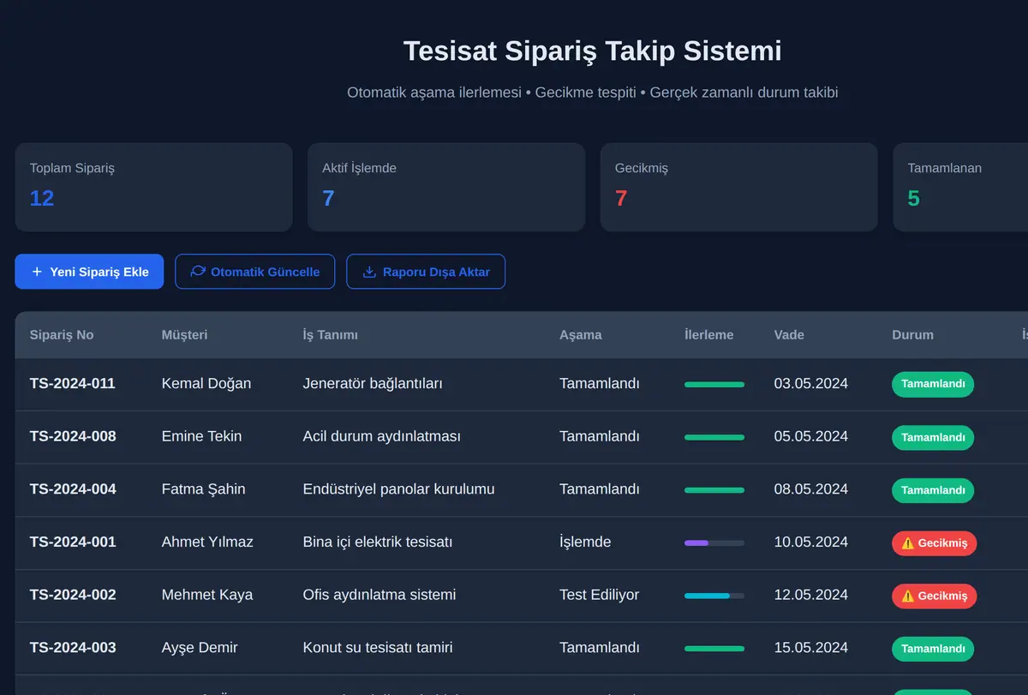This screenshot has height=695, width=1028.
Task: Click the warning icon in TS-2024-001 Gecikmiş badge
Action: click(x=907, y=543)
